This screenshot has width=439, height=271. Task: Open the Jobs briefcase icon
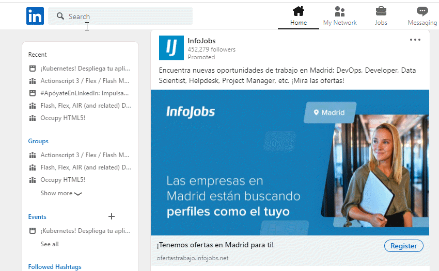[381, 11]
